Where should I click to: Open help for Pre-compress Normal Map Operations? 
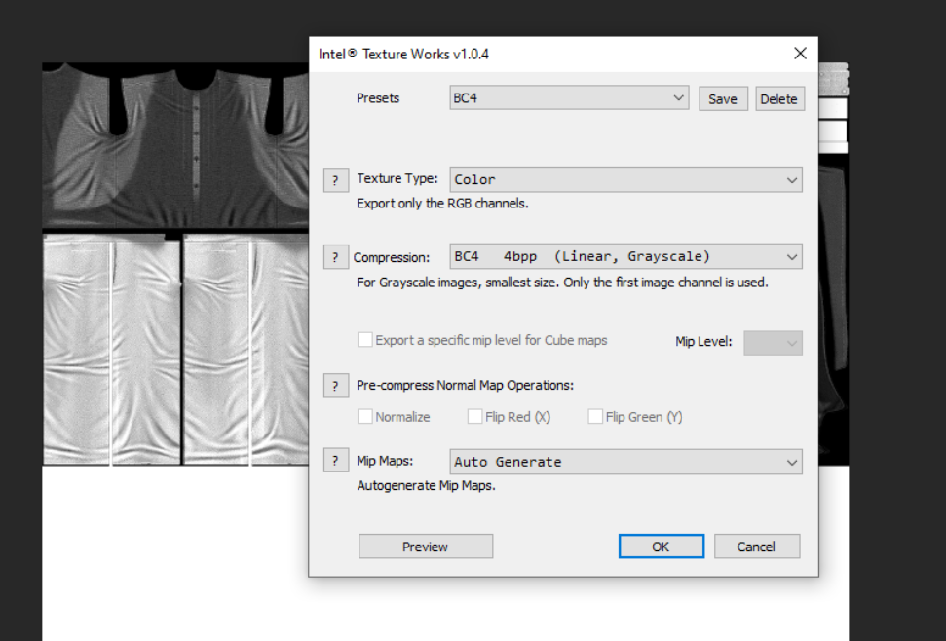point(335,386)
